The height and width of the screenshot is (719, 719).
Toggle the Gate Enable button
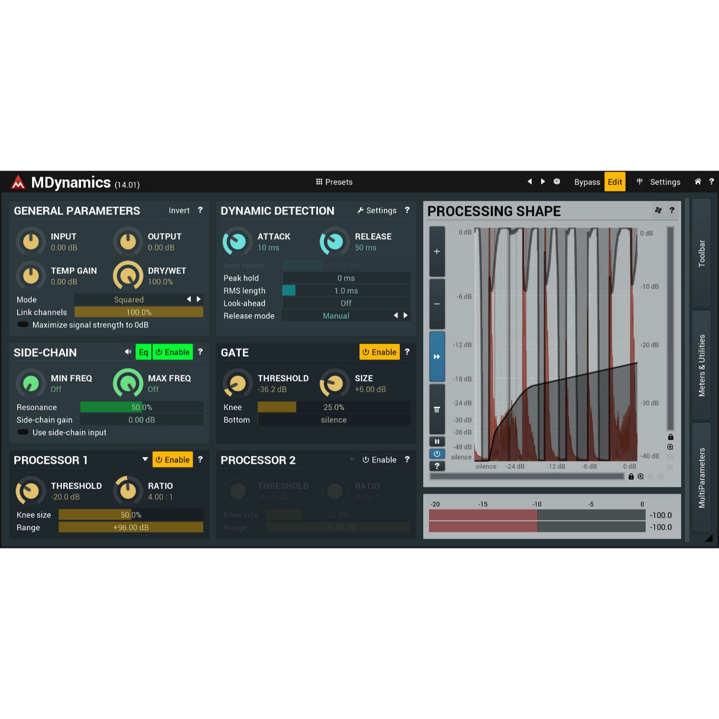point(380,352)
